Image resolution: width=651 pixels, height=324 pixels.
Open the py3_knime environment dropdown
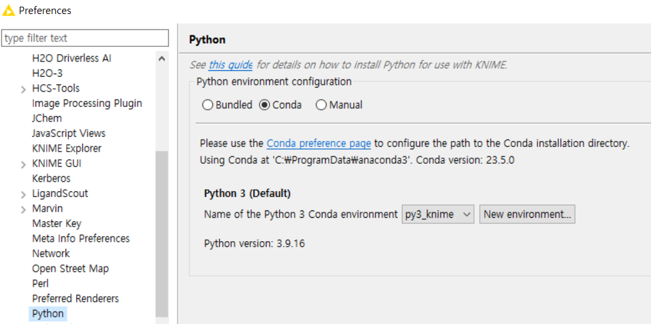pos(437,214)
